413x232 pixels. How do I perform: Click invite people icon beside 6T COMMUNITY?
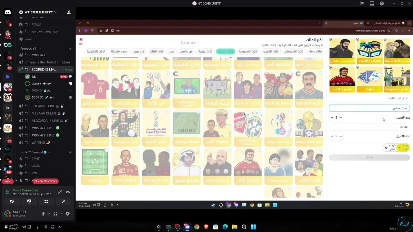click(x=69, y=12)
